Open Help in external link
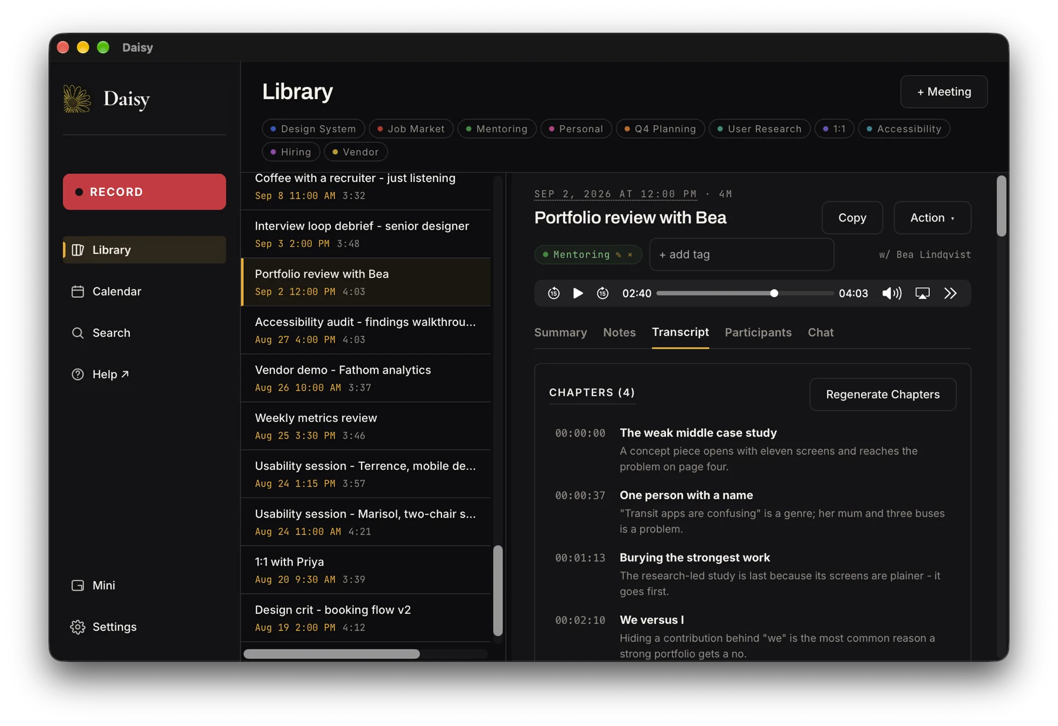 (144, 374)
